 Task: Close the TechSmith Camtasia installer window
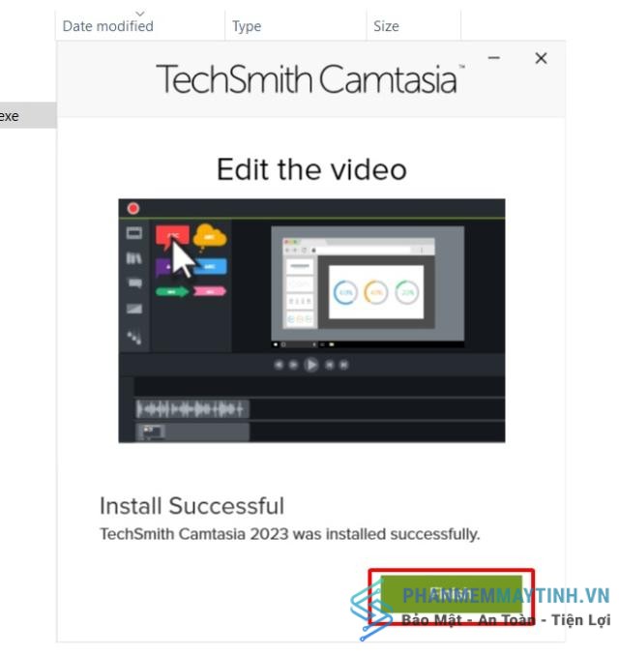point(541,58)
